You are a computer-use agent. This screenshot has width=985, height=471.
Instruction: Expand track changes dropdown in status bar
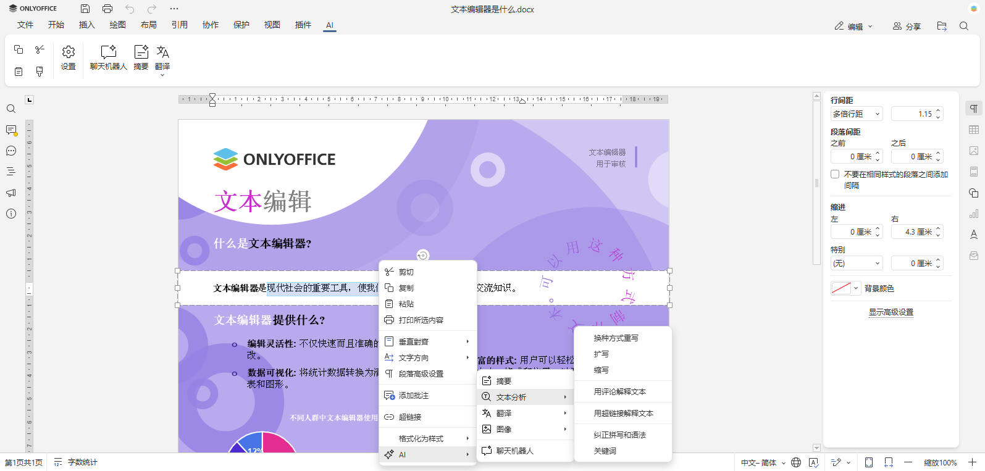click(x=849, y=462)
